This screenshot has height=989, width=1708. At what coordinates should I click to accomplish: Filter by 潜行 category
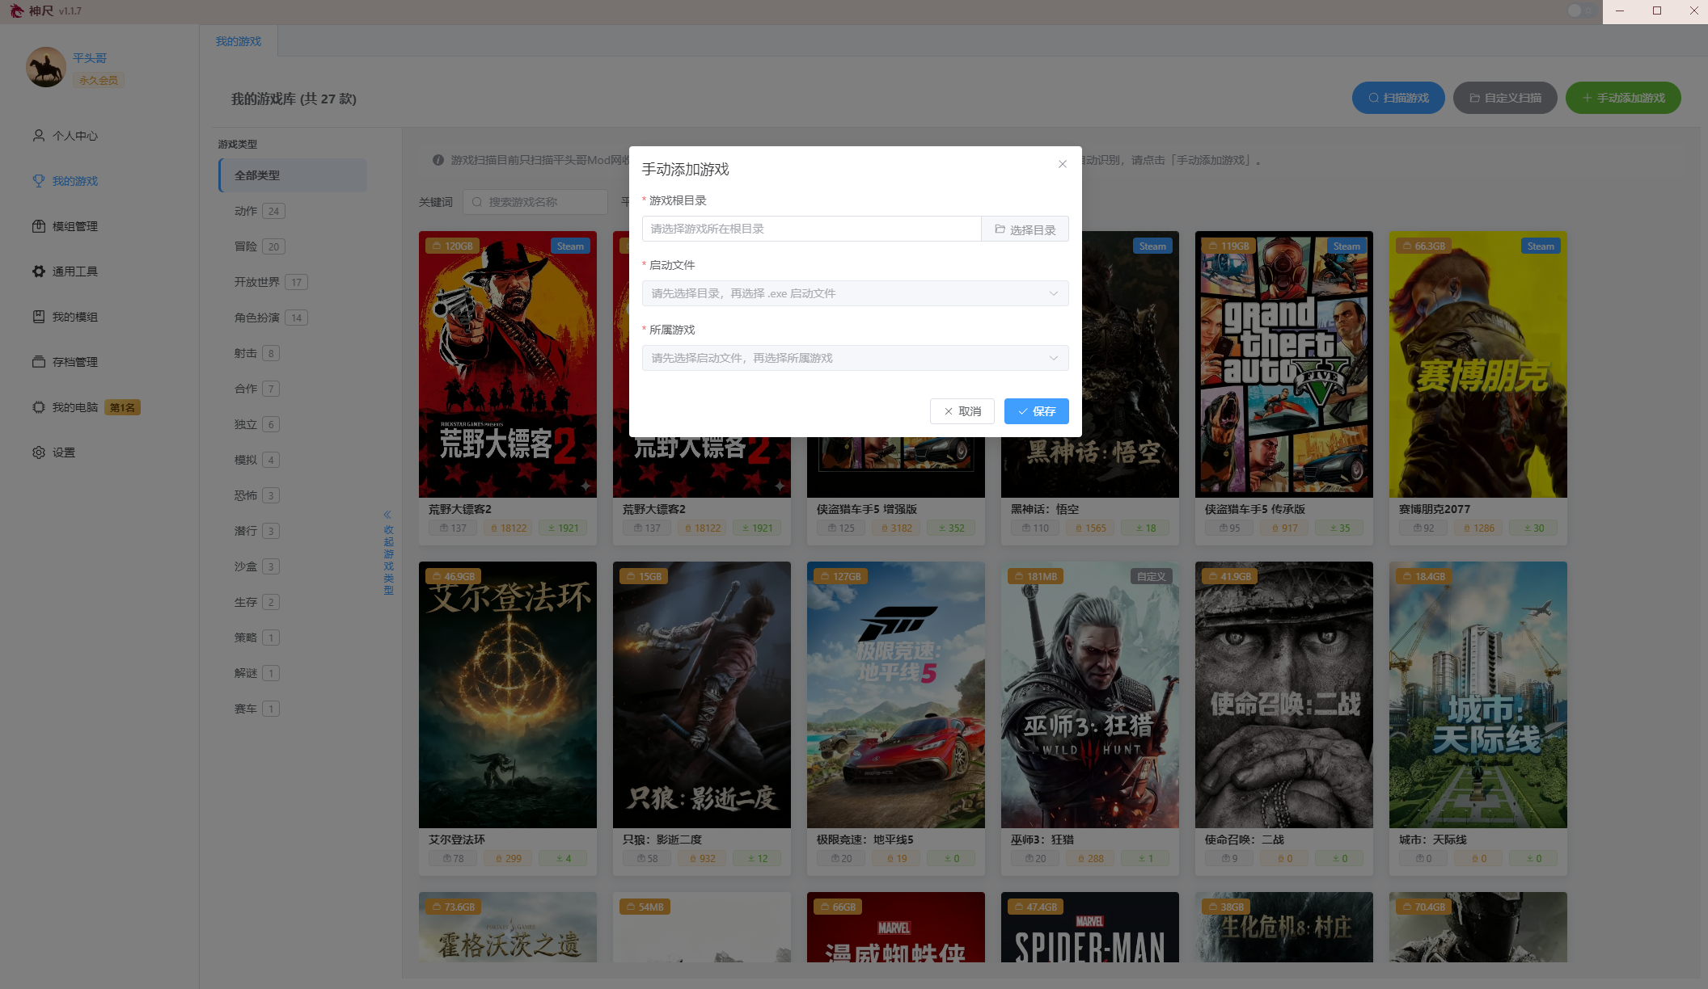click(x=256, y=531)
